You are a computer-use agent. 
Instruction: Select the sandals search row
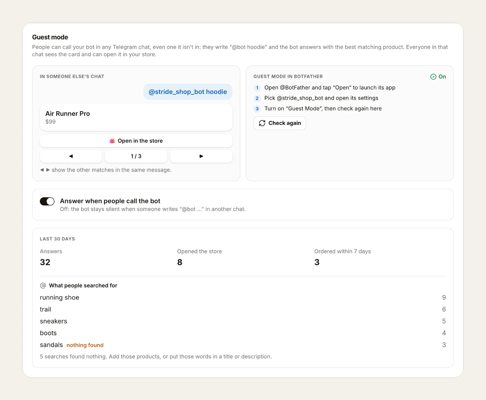click(243, 345)
